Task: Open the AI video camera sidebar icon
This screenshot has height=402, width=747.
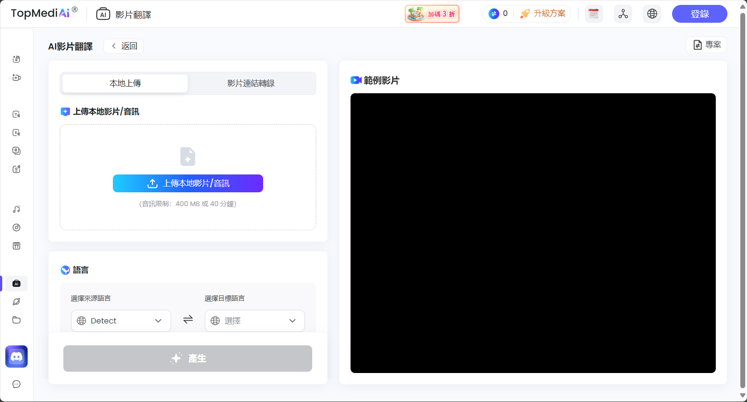Action: (x=17, y=78)
